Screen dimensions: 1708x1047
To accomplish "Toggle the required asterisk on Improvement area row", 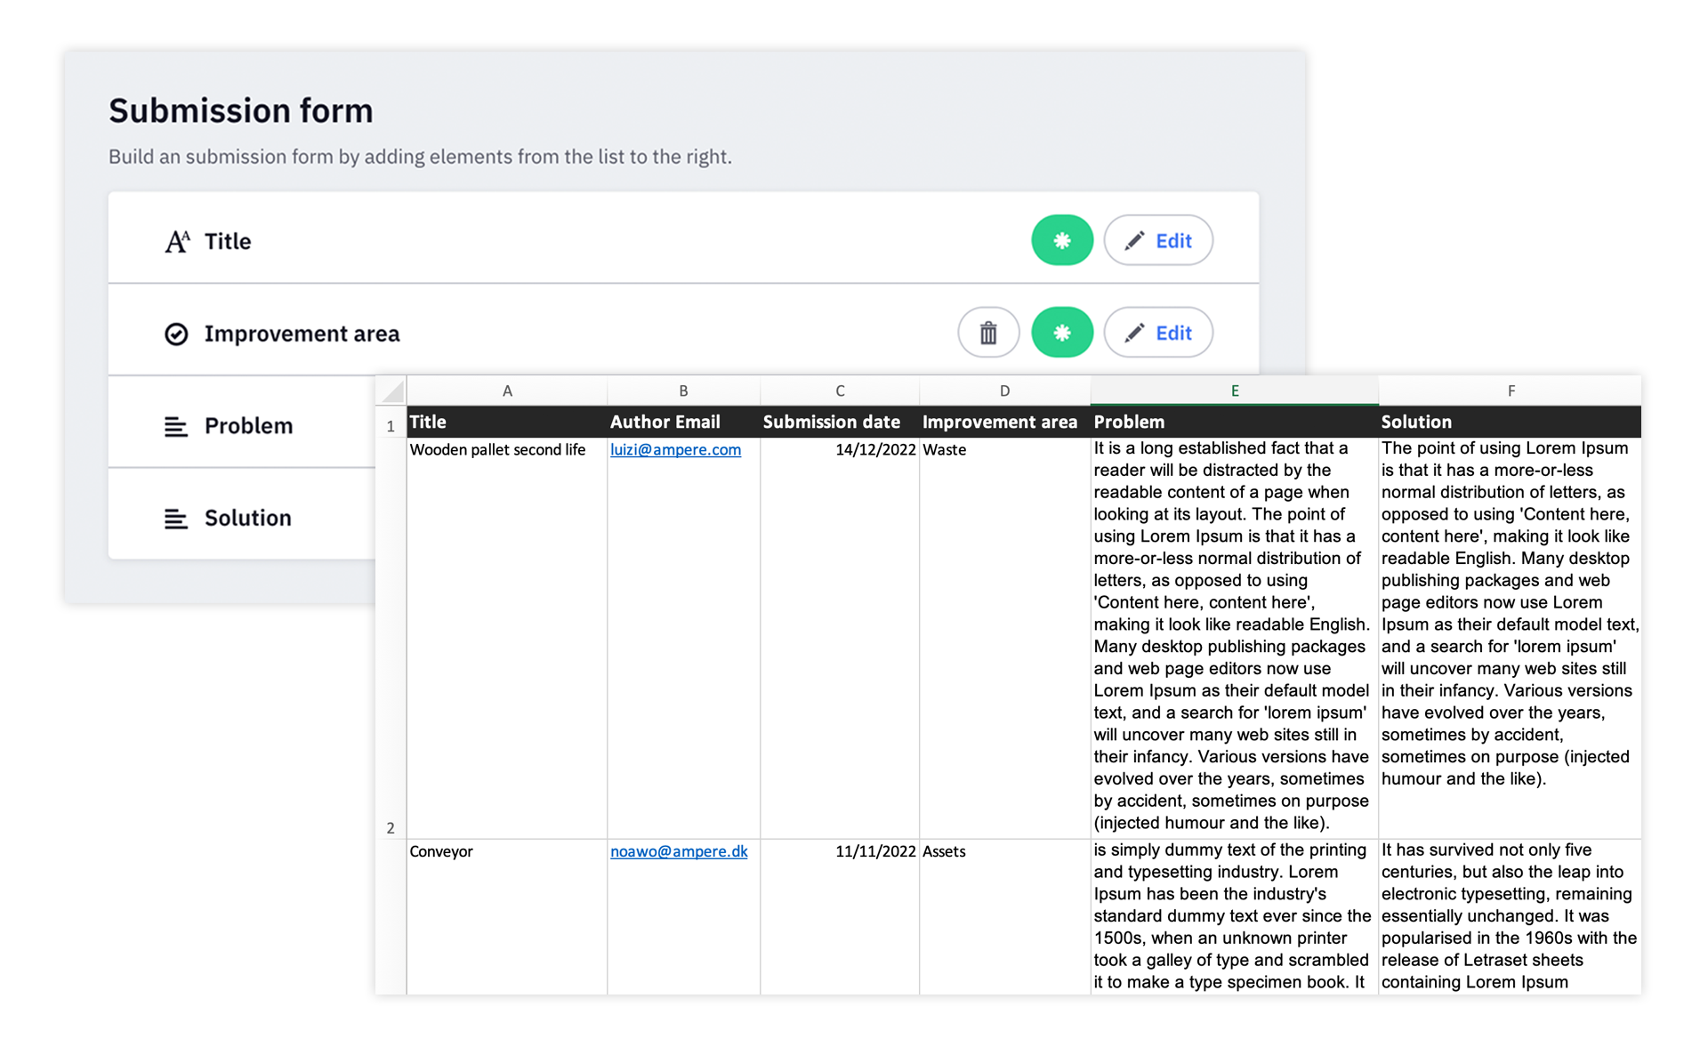I will point(1062,333).
